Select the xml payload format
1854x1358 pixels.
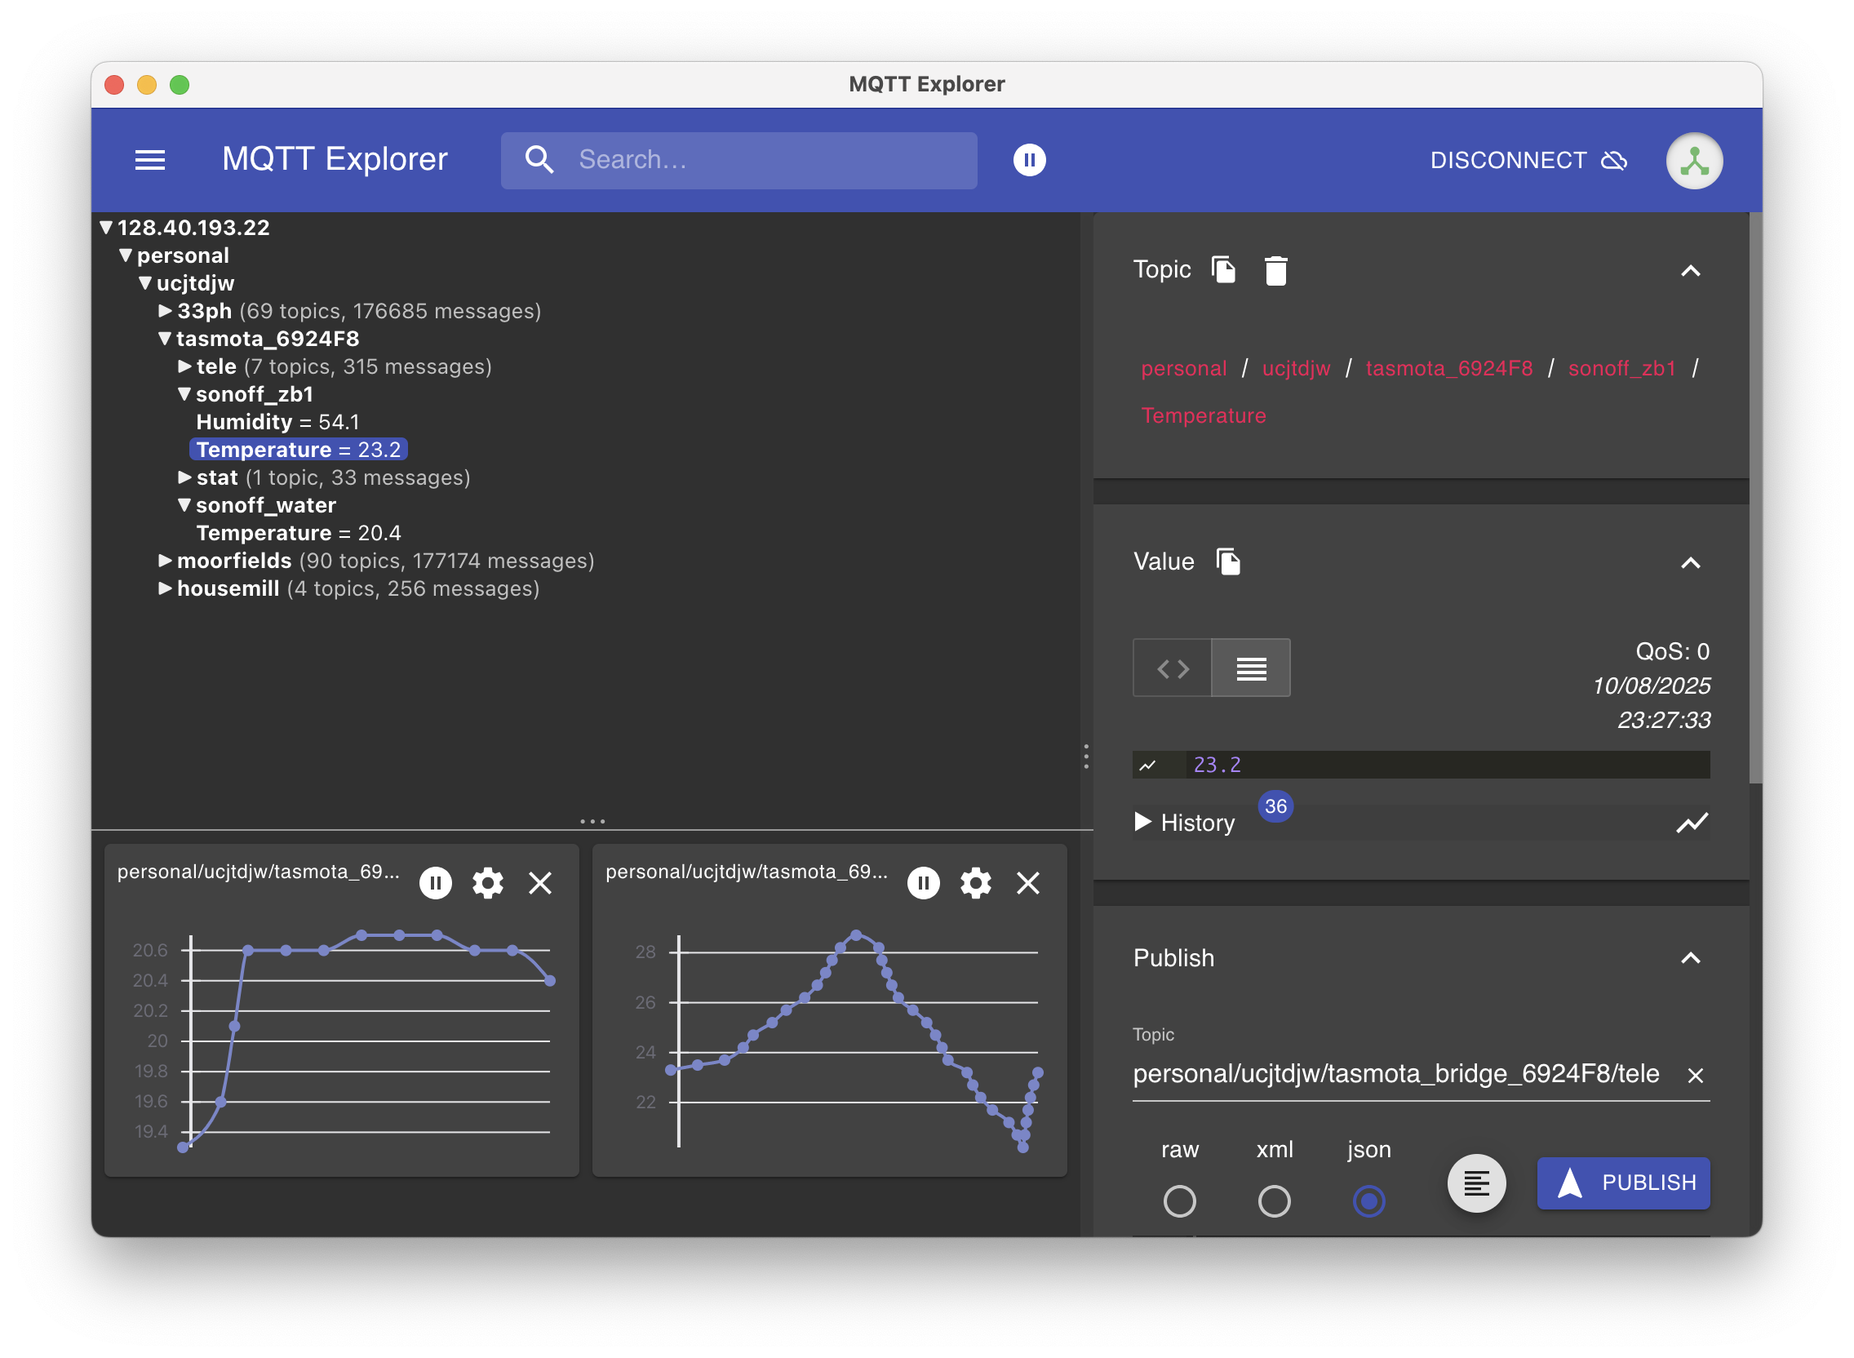pos(1274,1201)
